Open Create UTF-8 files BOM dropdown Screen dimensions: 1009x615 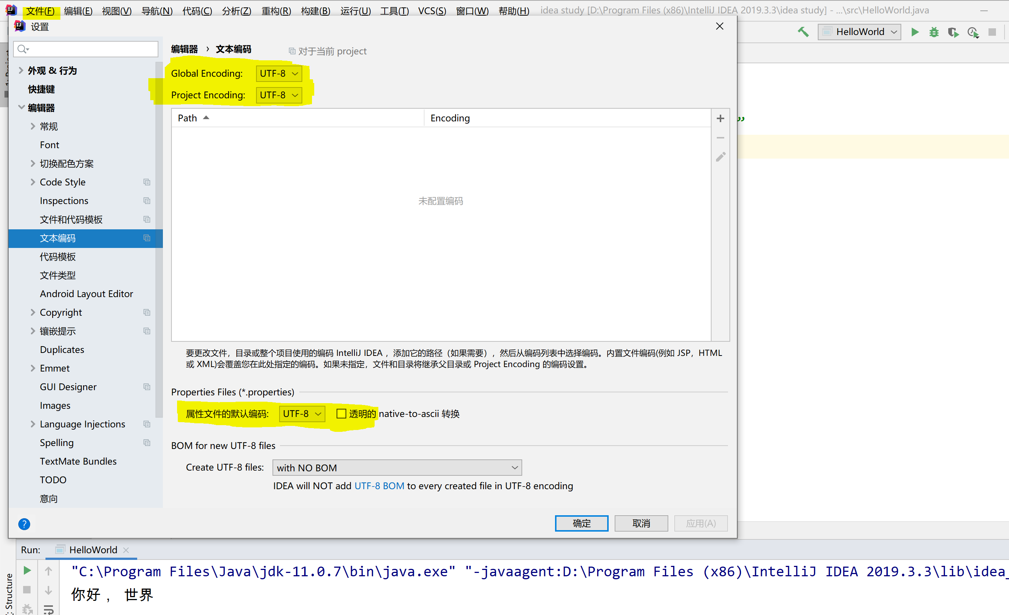[x=397, y=467]
